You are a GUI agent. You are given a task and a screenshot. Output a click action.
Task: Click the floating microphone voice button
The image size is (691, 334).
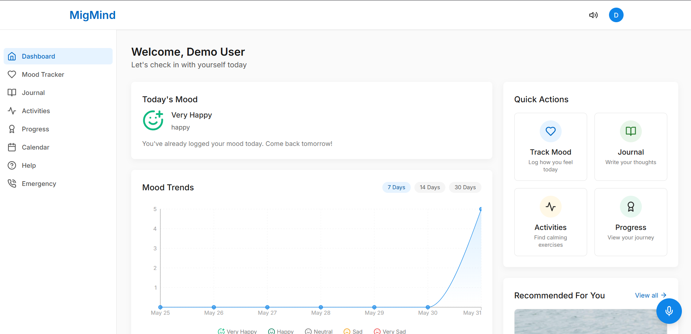[669, 311]
